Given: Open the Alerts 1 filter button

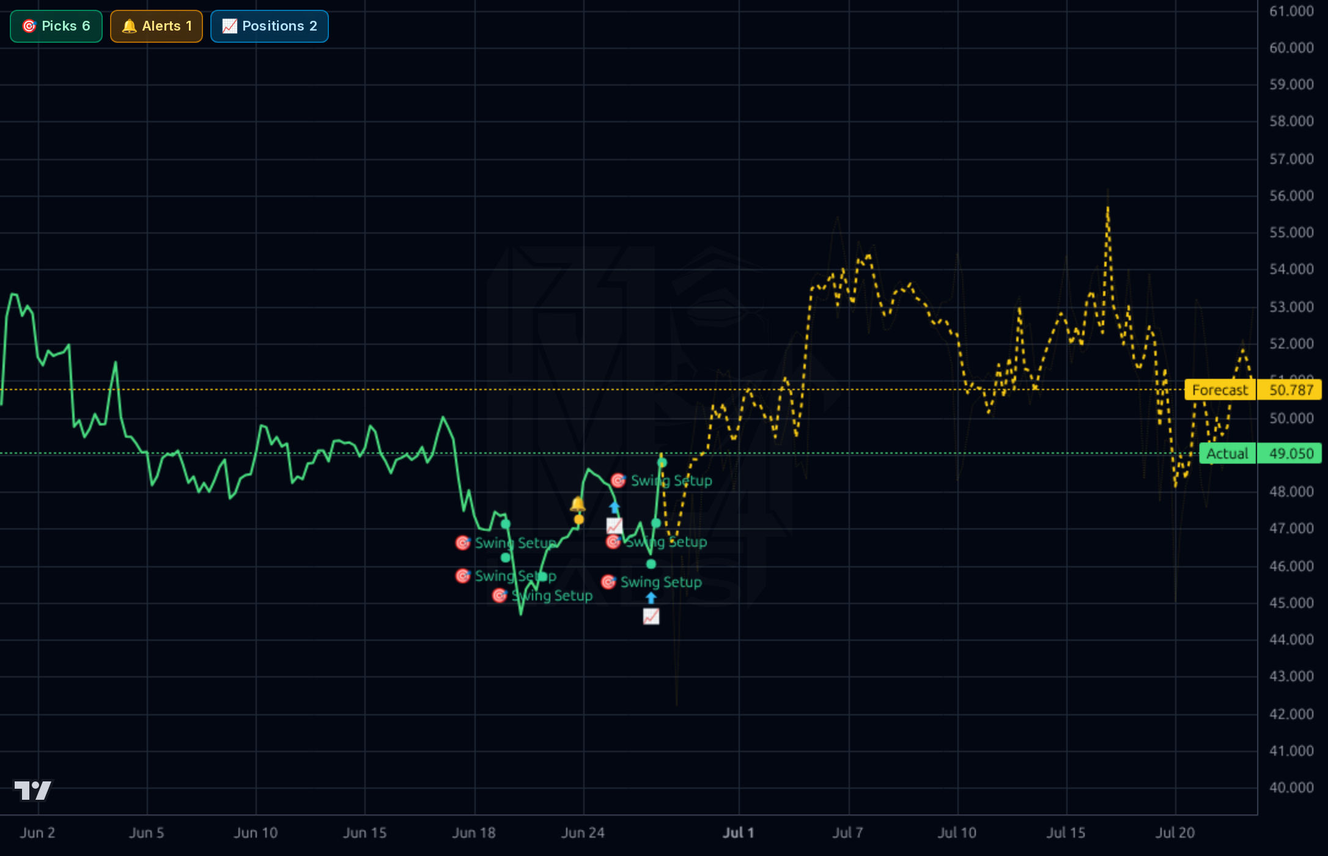Looking at the screenshot, I should [x=157, y=26].
